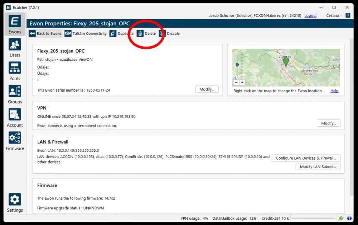Open the Account section

point(15,117)
